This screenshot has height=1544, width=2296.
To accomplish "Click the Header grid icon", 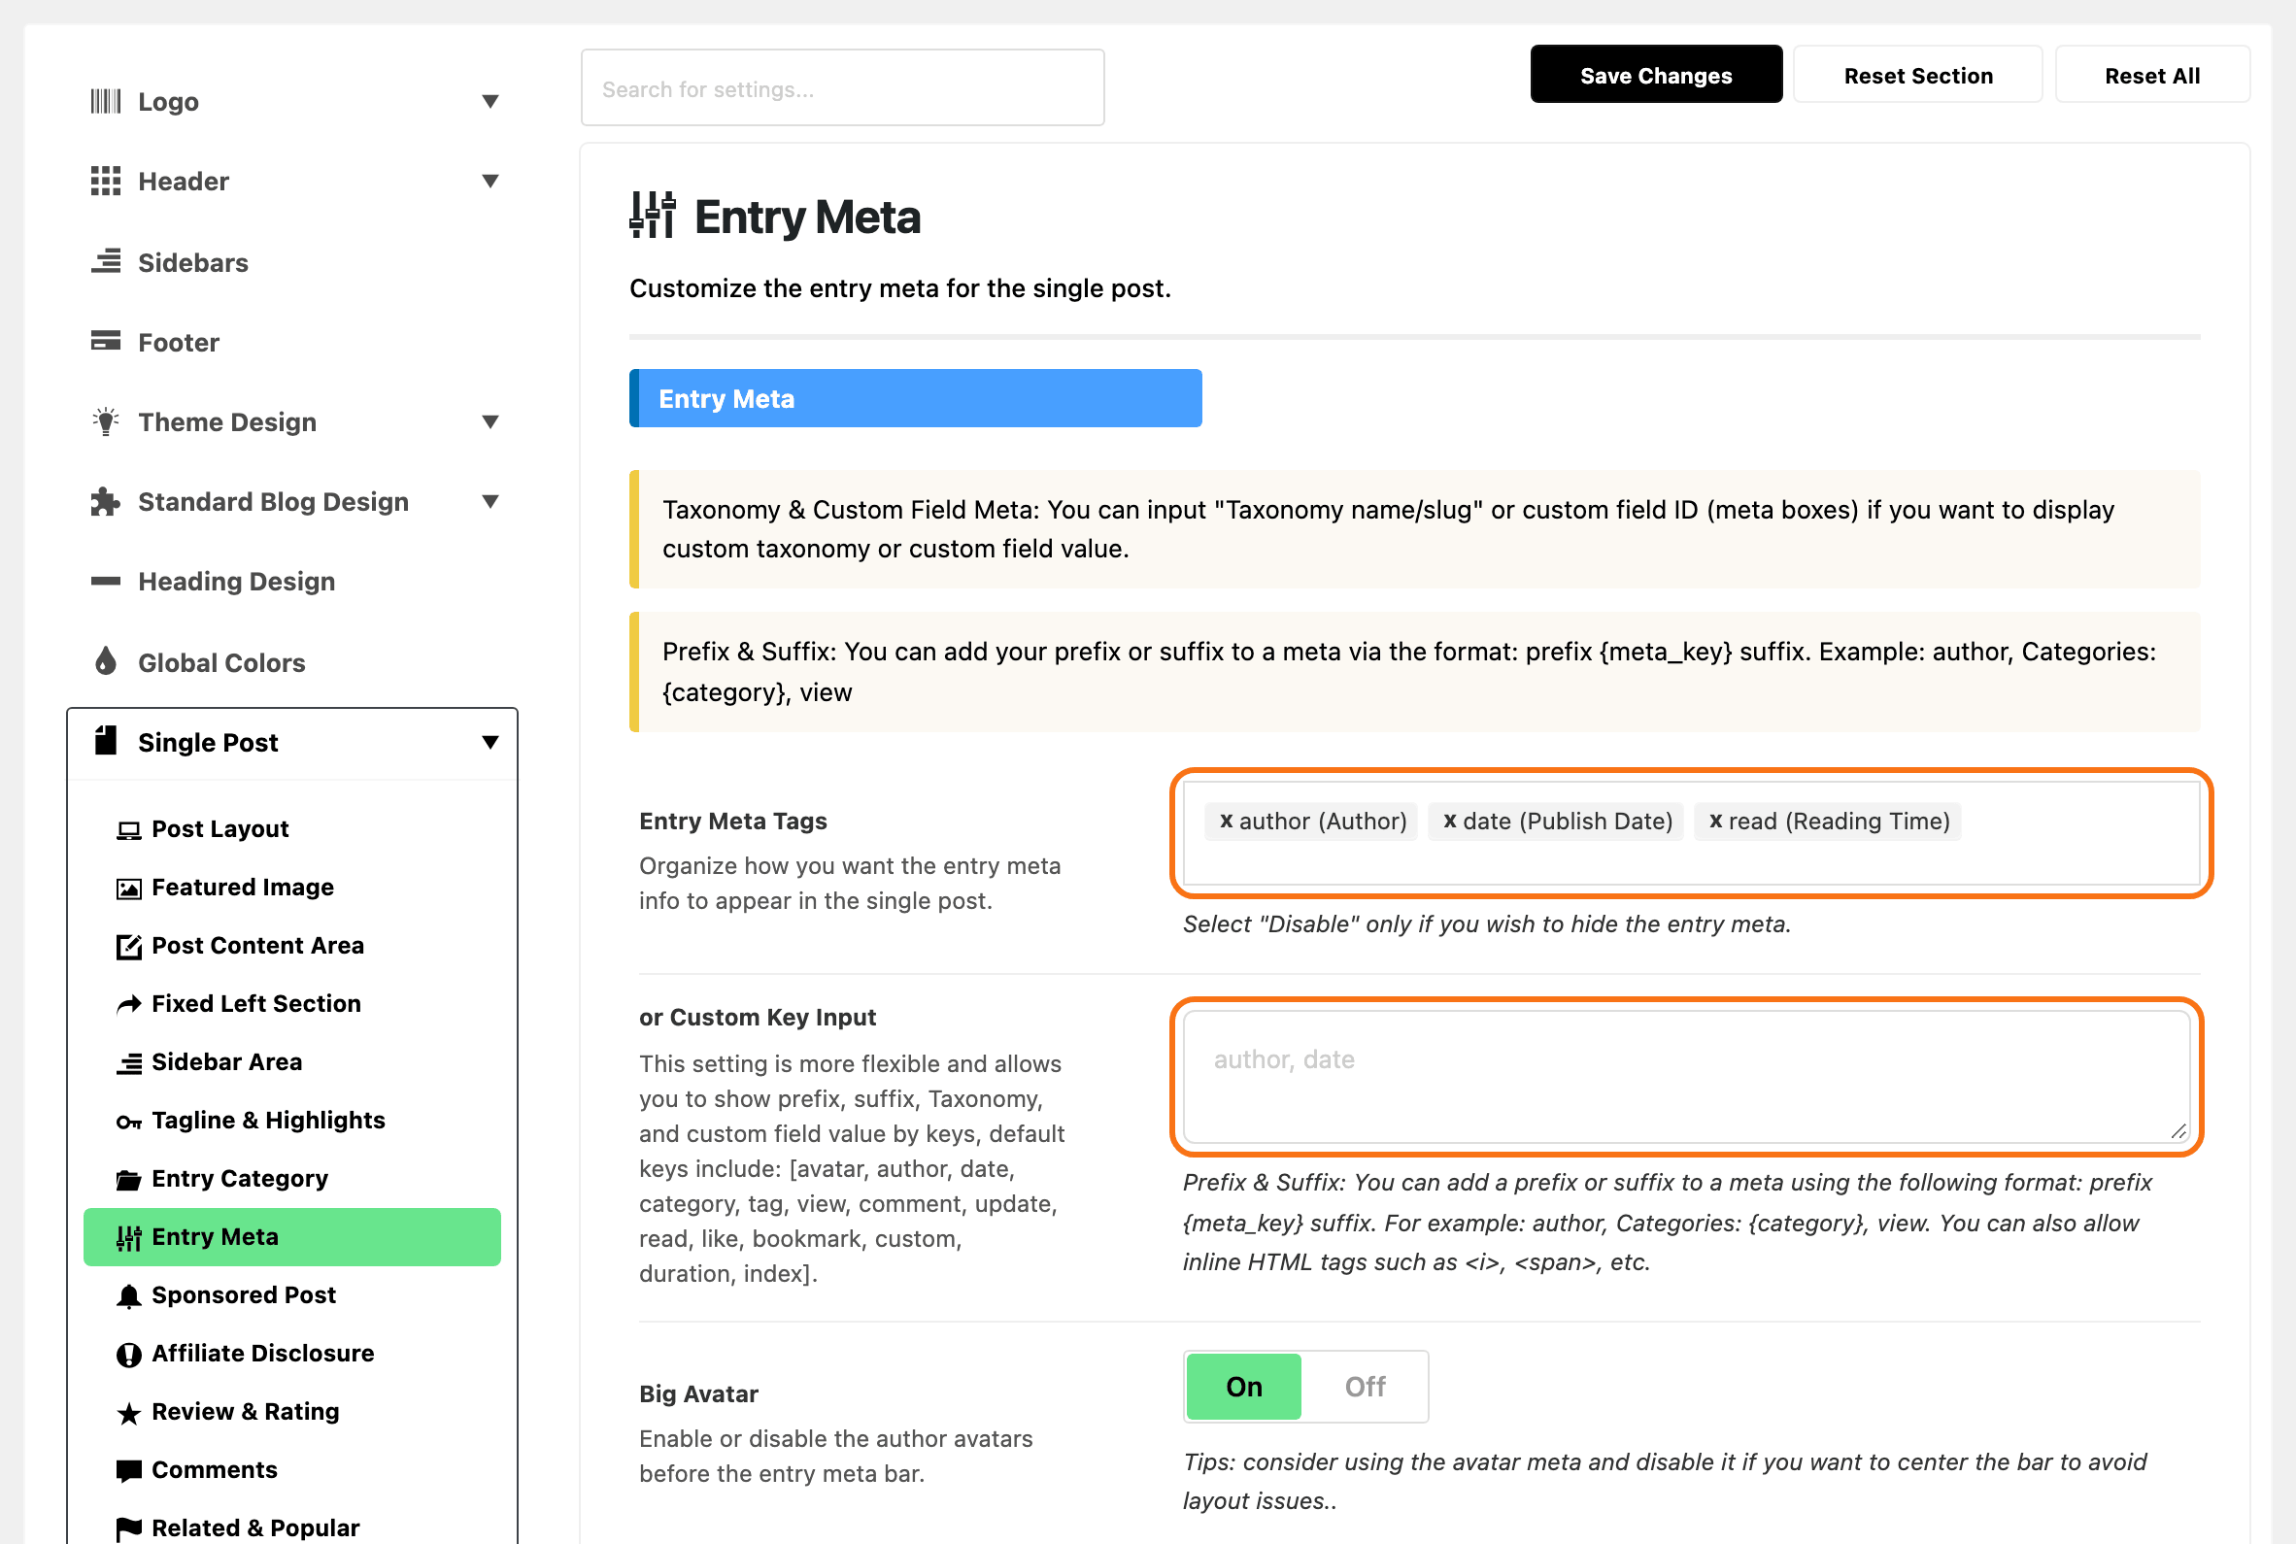I will click(105, 182).
